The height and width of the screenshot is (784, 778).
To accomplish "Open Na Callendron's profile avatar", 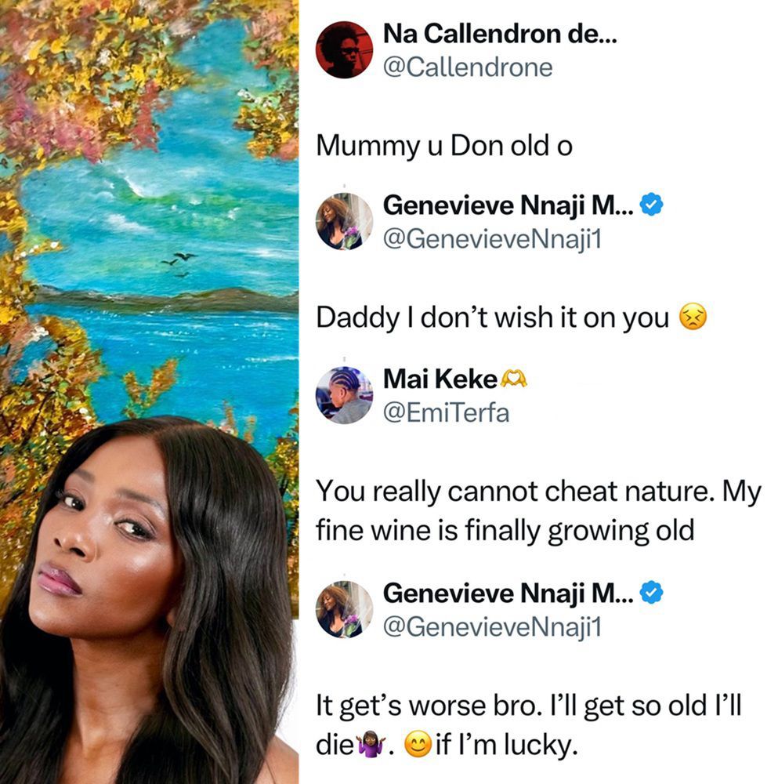I will pyautogui.click(x=344, y=49).
